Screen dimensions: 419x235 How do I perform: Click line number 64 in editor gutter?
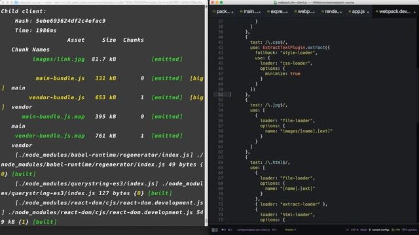221,163
